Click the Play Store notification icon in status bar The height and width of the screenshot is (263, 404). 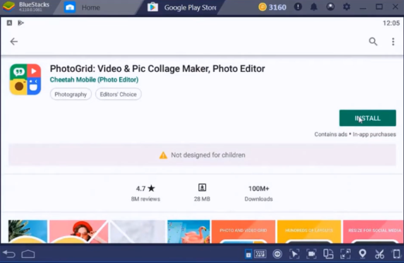21,23
